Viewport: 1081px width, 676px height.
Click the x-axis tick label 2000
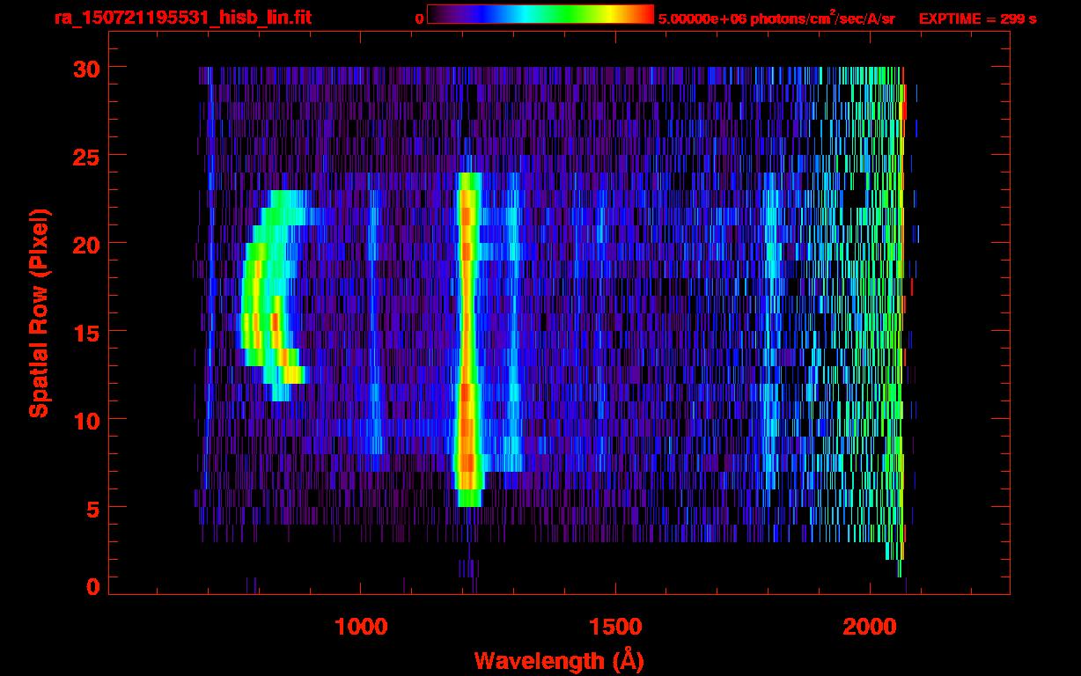[870, 627]
